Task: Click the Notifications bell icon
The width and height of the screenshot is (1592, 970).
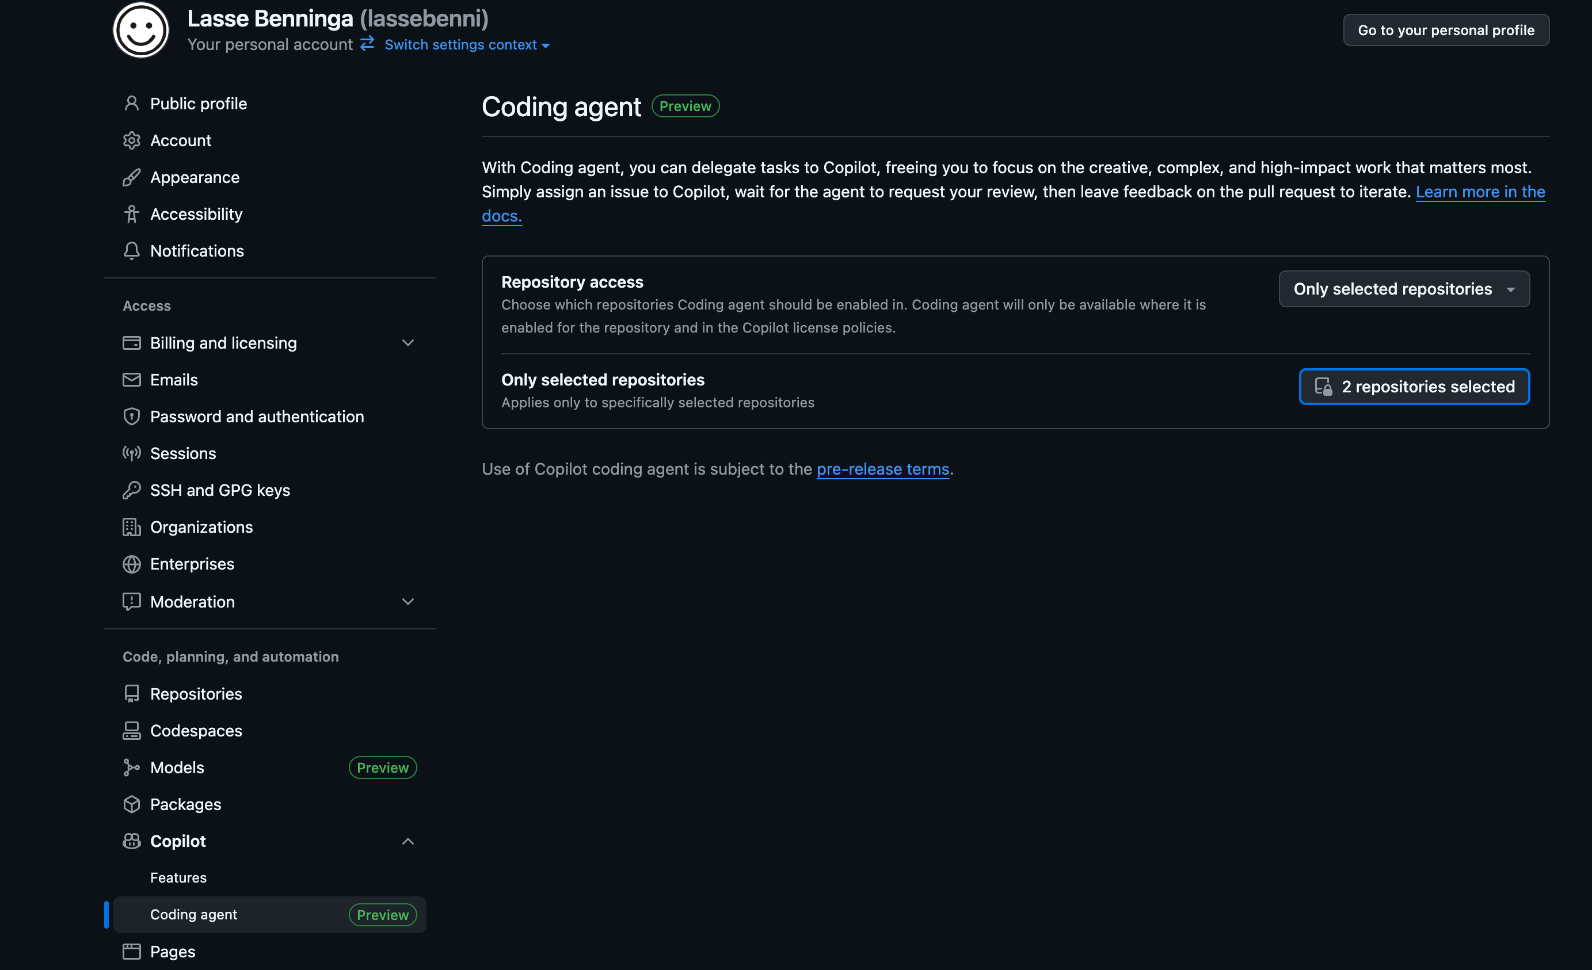Action: click(x=132, y=251)
